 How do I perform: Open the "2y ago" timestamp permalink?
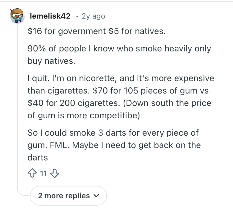click(x=93, y=16)
